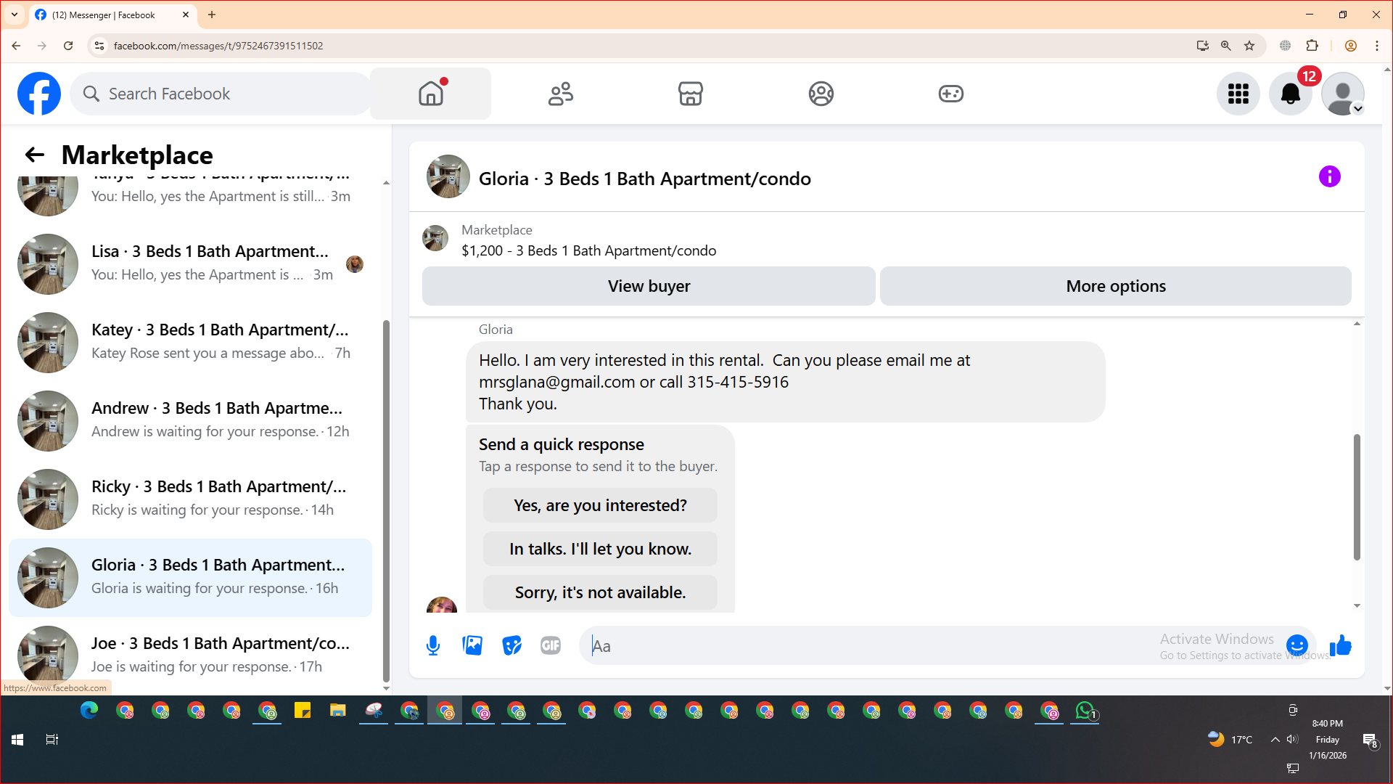The image size is (1393, 784).
Task: Click the View buyer button
Action: pos(649,286)
